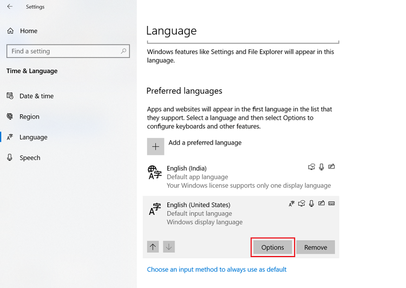Click the search magnifier icon
406x288 pixels.
click(123, 51)
